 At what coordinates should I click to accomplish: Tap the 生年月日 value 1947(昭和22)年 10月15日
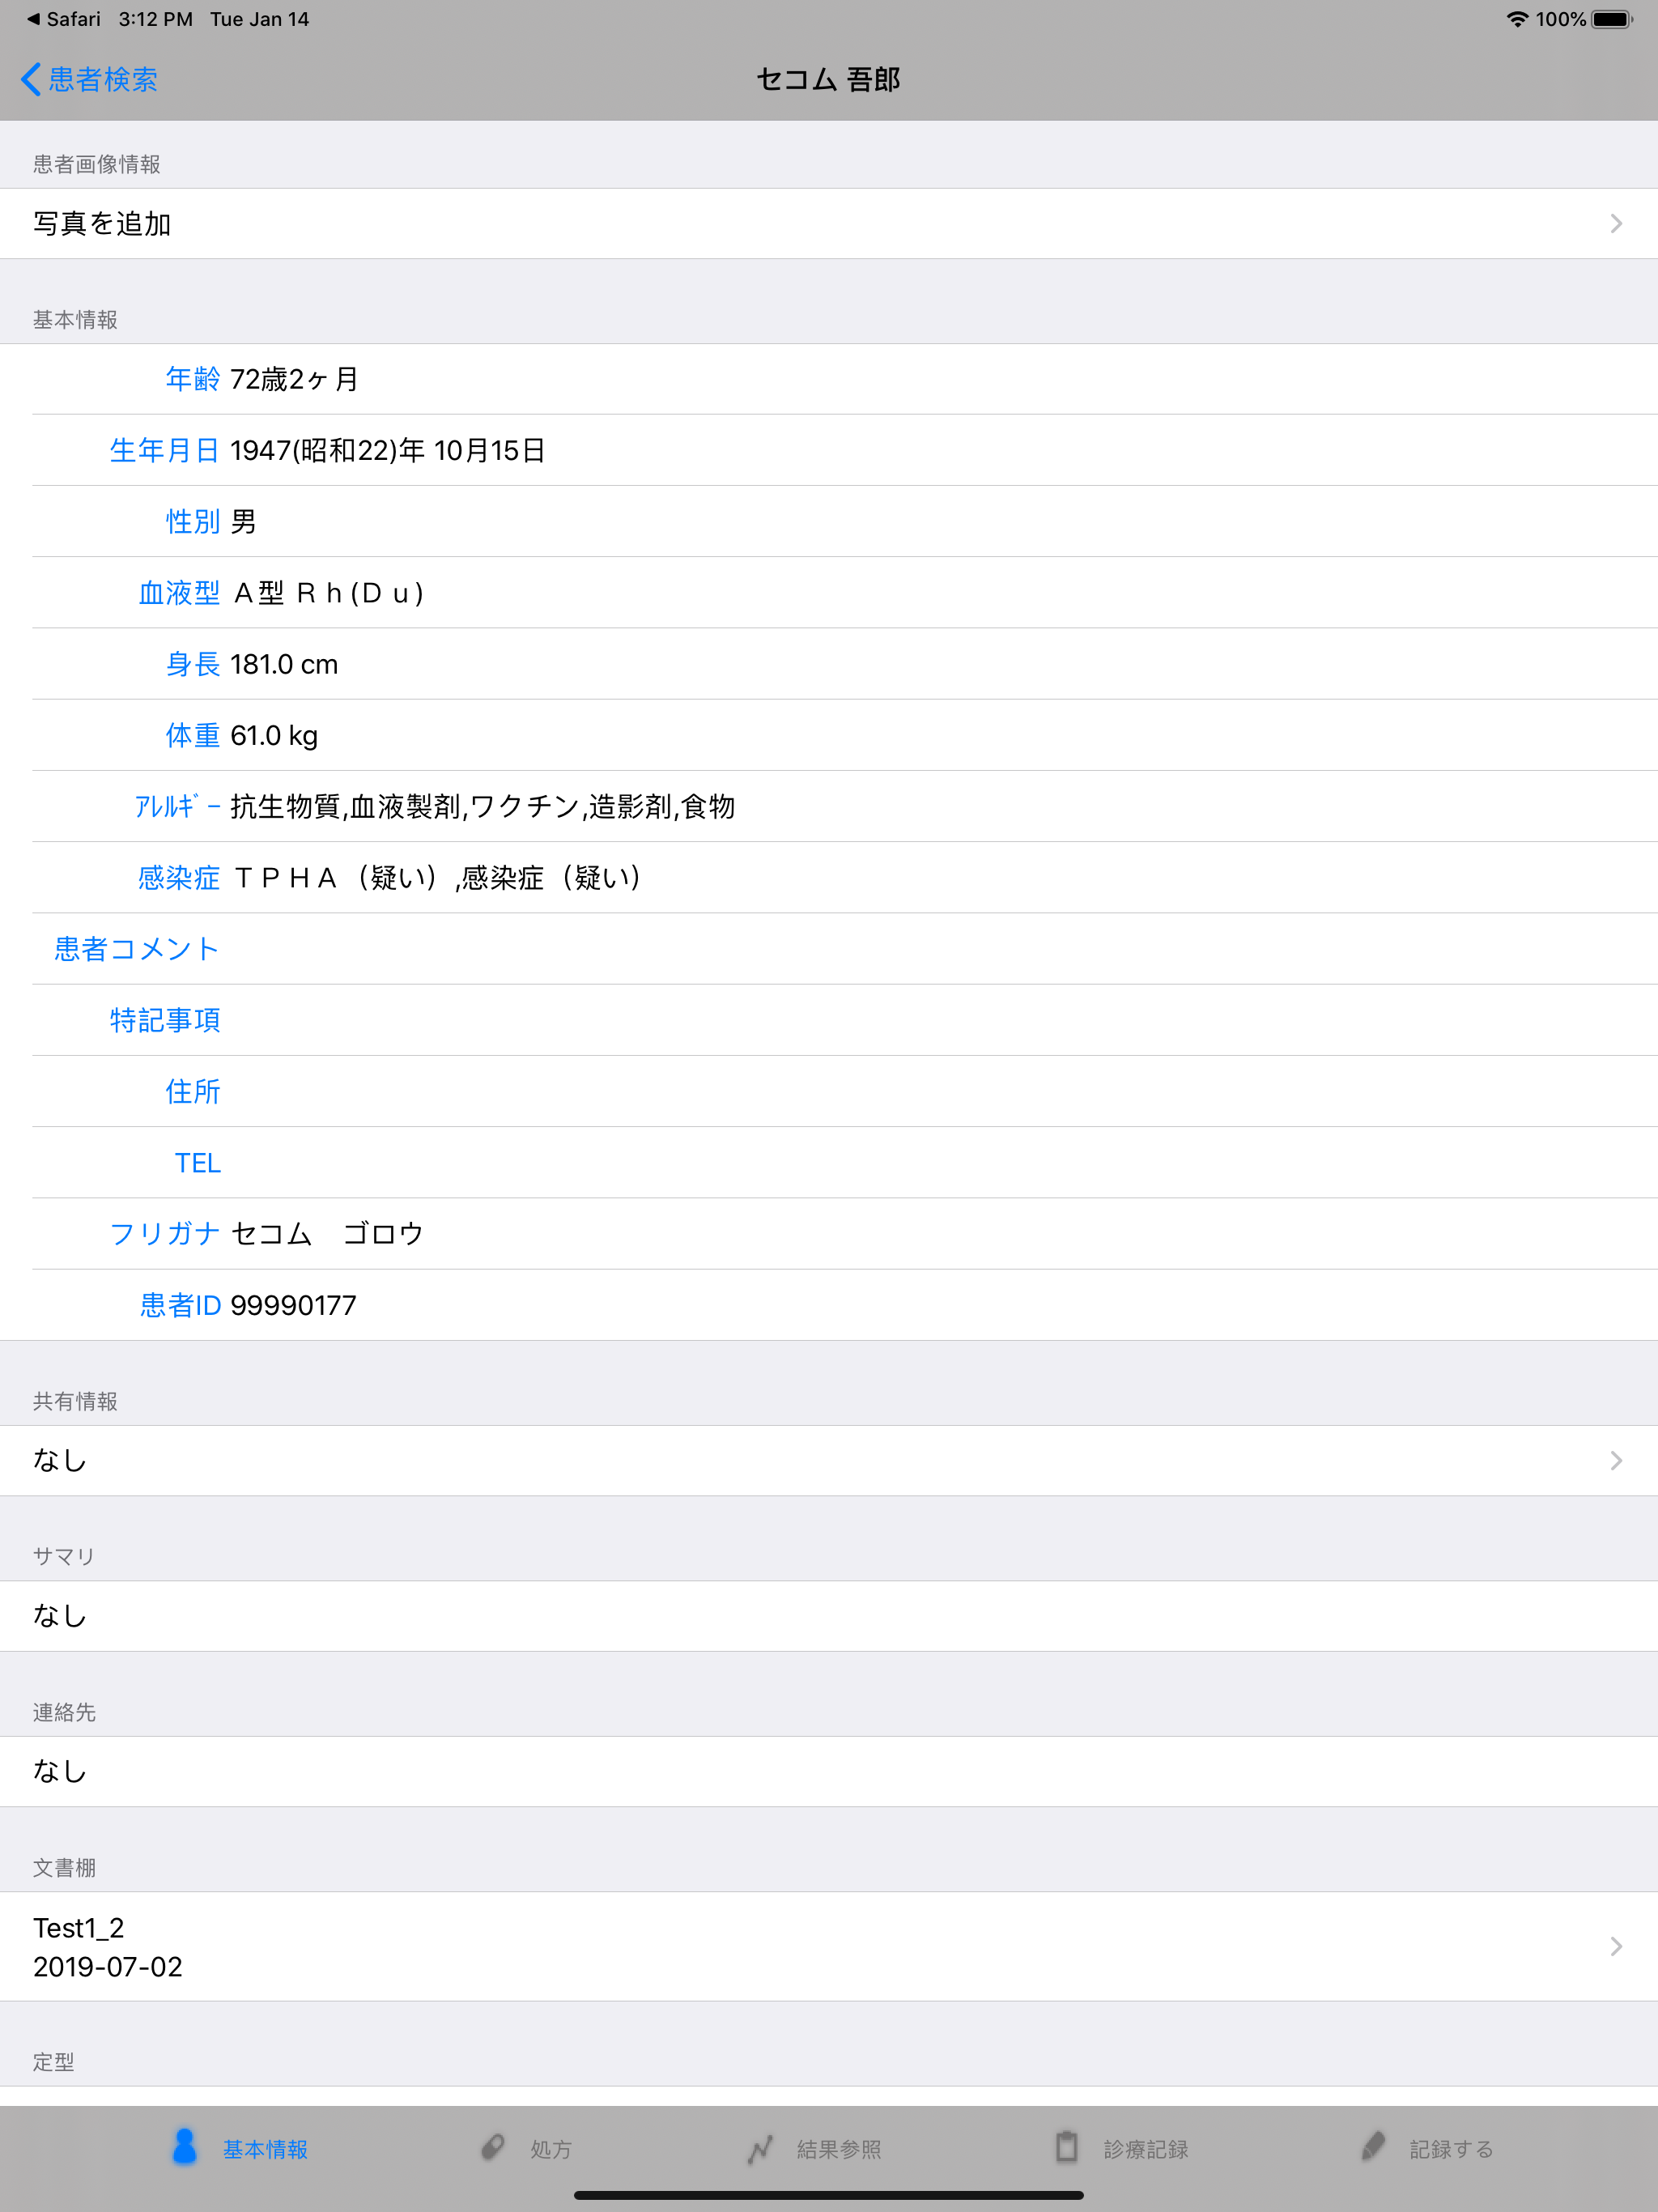click(x=388, y=451)
